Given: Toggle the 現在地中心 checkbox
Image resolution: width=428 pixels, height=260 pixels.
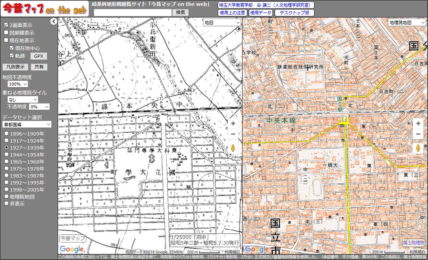Looking at the screenshot, I should pos(12,48).
